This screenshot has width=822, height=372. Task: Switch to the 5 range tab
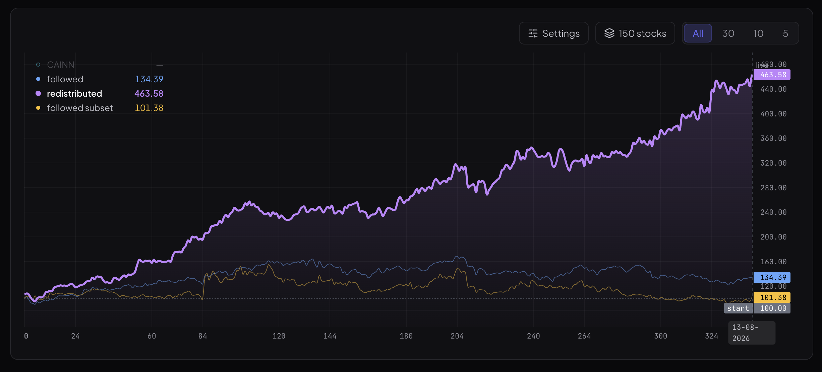[785, 33]
